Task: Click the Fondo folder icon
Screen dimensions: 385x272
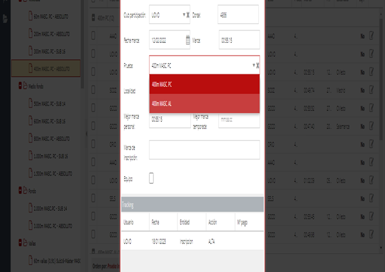Action: pyautogui.click(x=26, y=191)
